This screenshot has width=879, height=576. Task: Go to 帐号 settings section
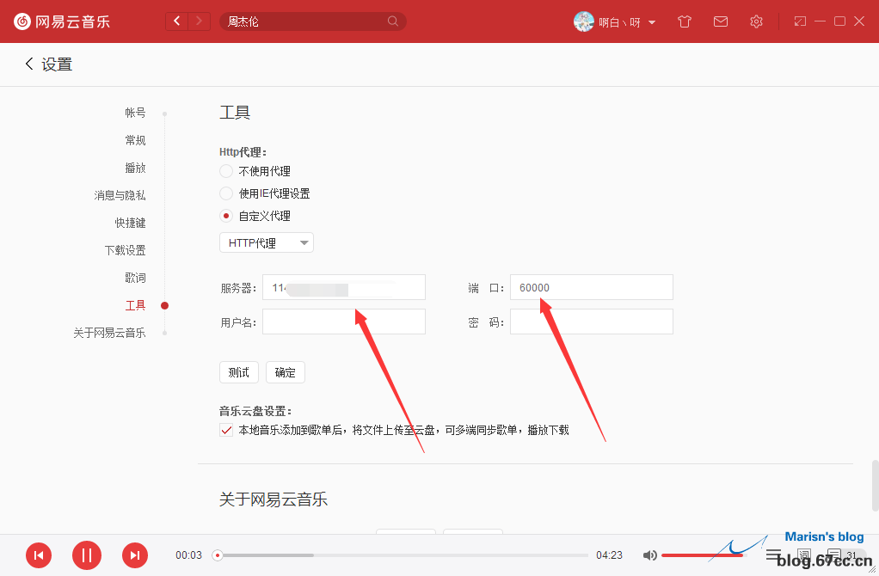[x=135, y=113]
